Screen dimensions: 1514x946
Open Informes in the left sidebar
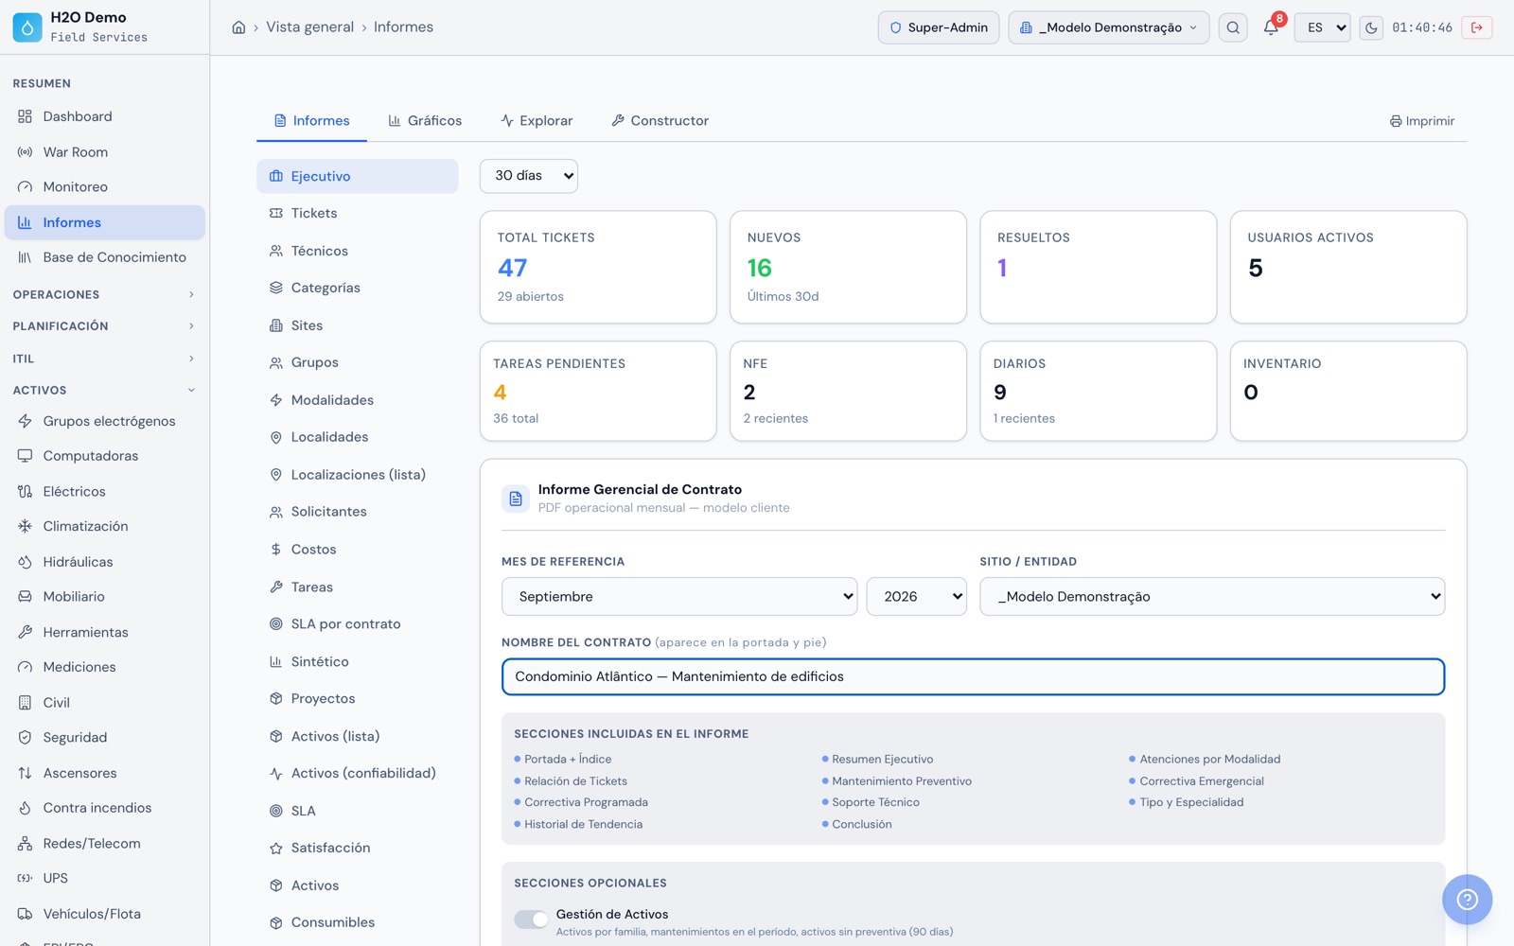point(105,222)
